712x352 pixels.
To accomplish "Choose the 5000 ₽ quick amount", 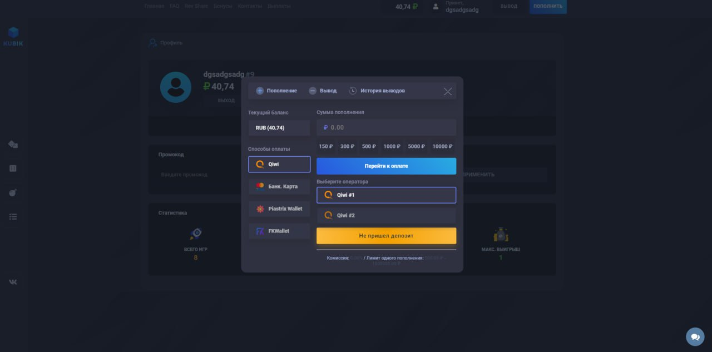I will 416,147.
